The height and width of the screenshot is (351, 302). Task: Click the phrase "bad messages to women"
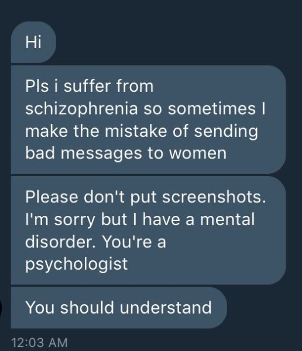tap(126, 153)
